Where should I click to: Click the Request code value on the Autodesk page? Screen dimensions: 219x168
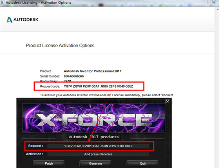[x=98, y=86]
